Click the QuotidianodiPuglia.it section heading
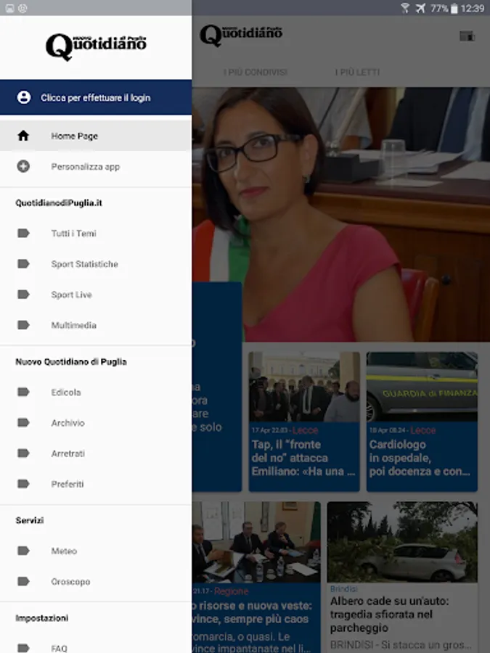Screen dimensions: 490x653 click(x=59, y=203)
